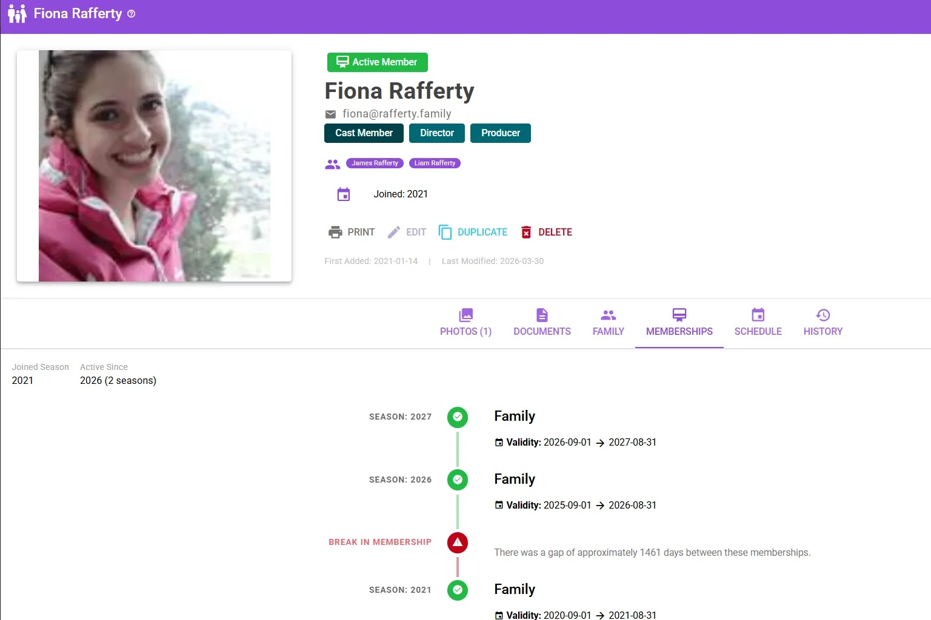931x620 pixels.
Task: Click the Active Member status badge
Action: [377, 62]
